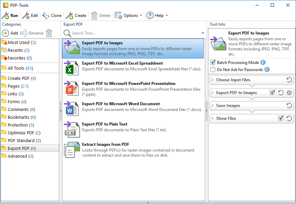This screenshot has height=204, width=296.
Task: Reset the Save Images step
Action: pos(289,106)
